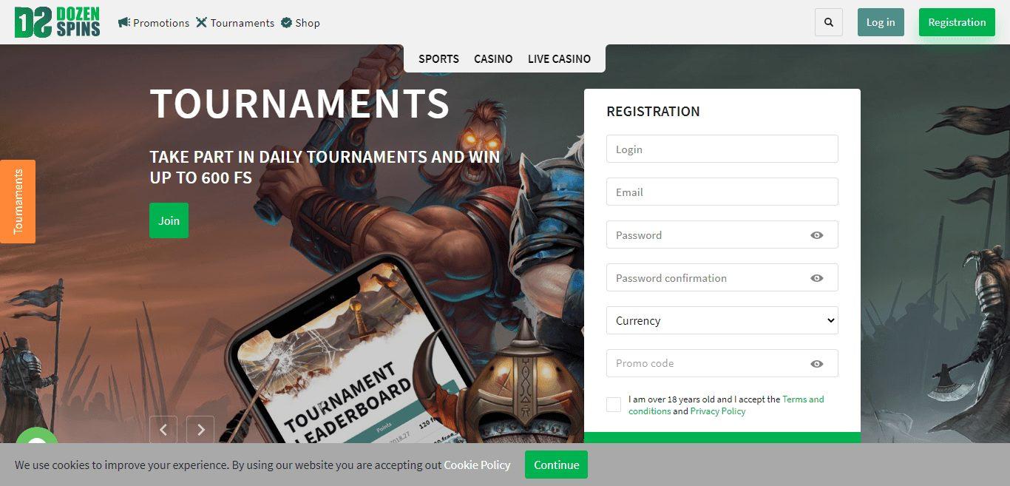Focus the Email input field
Image resolution: width=1010 pixels, height=486 pixels.
[x=722, y=192]
